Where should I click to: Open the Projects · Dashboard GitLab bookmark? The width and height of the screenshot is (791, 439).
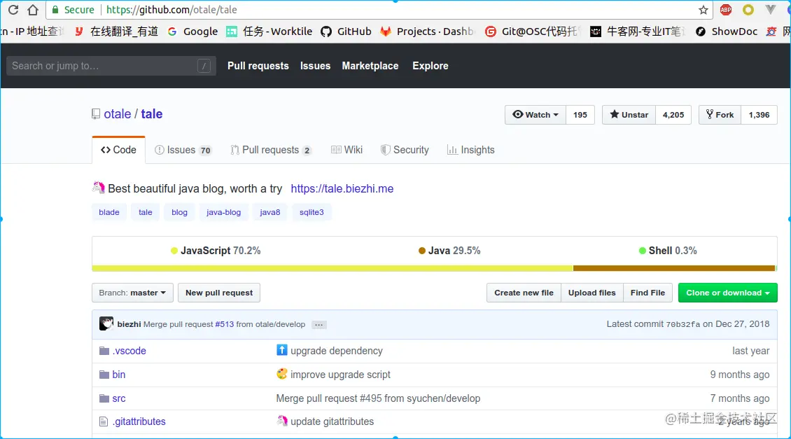(427, 32)
